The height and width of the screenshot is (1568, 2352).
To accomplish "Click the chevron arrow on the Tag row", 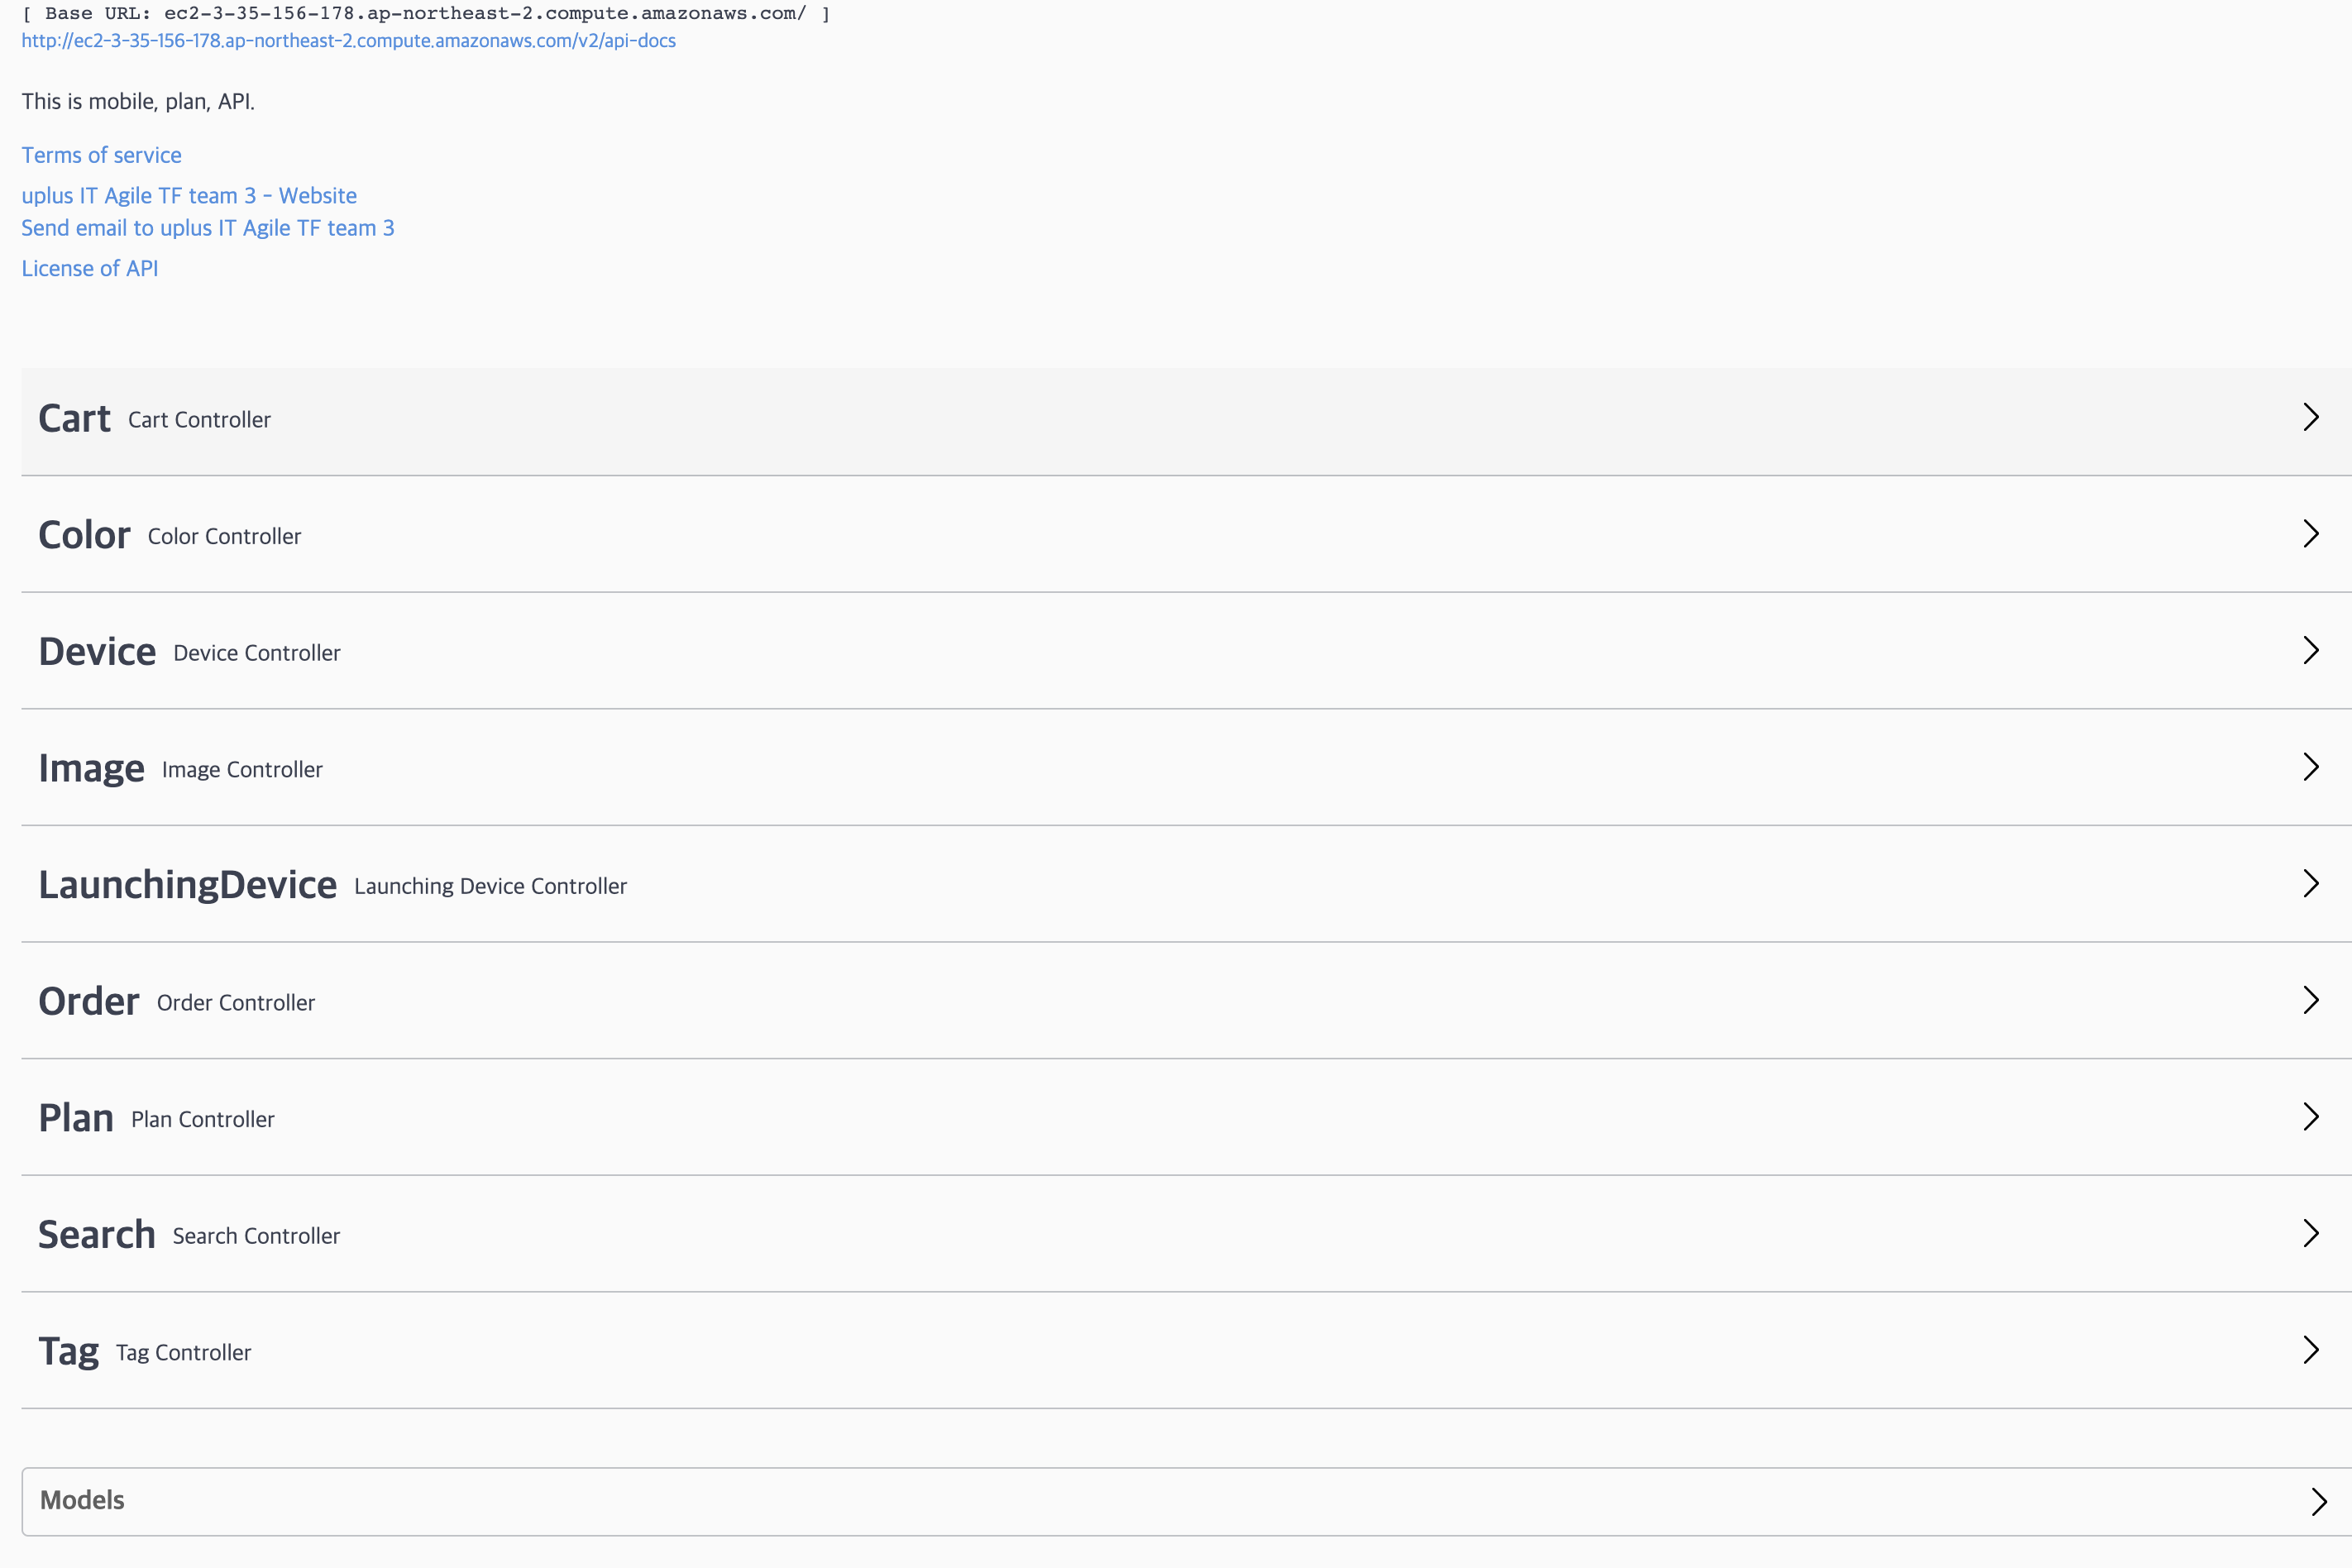I will tap(2311, 1350).
